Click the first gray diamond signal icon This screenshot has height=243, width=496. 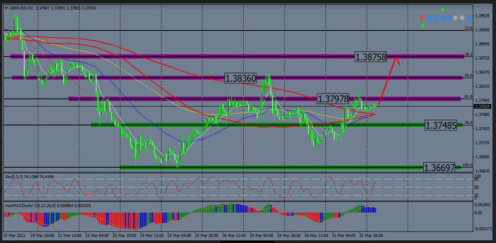(455, 18)
